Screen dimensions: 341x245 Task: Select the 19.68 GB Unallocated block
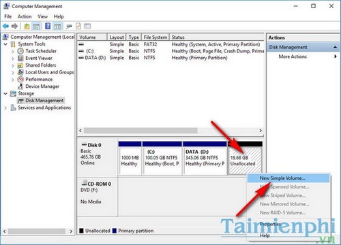(245, 158)
